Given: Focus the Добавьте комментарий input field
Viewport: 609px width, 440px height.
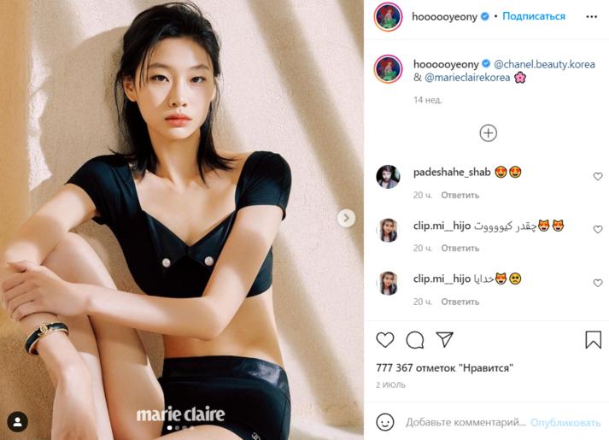Looking at the screenshot, I should coord(466,422).
